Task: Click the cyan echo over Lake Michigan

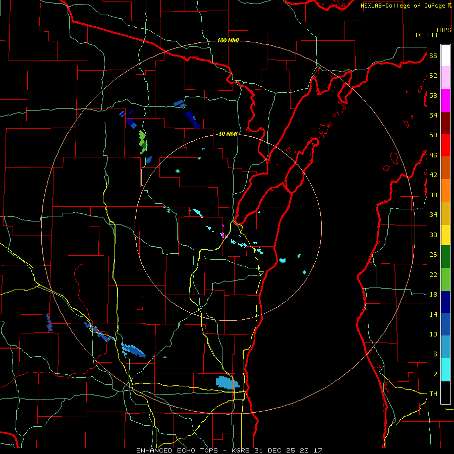Action: point(282,260)
